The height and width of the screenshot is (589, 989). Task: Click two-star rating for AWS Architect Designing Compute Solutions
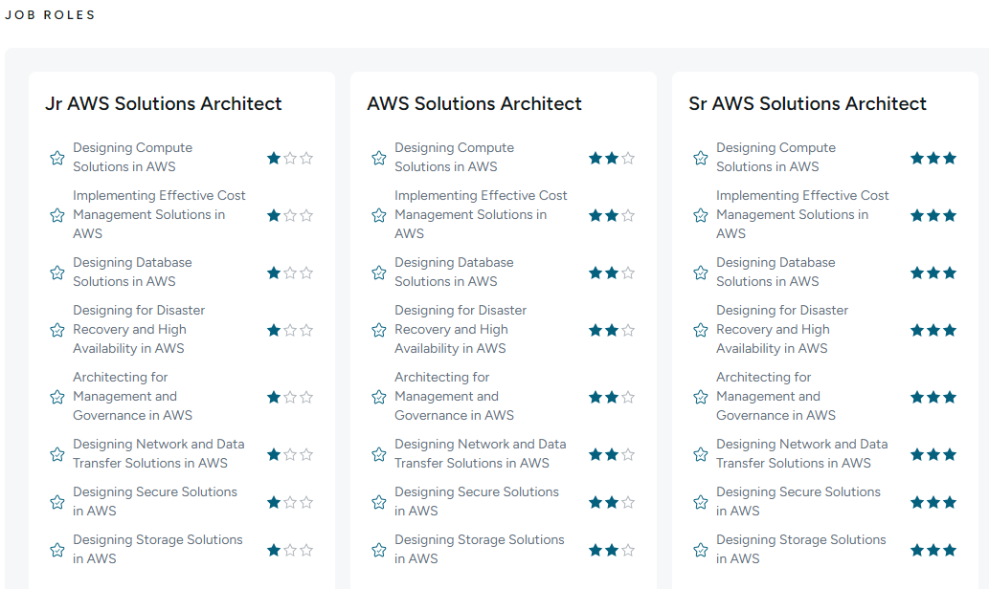coord(612,158)
